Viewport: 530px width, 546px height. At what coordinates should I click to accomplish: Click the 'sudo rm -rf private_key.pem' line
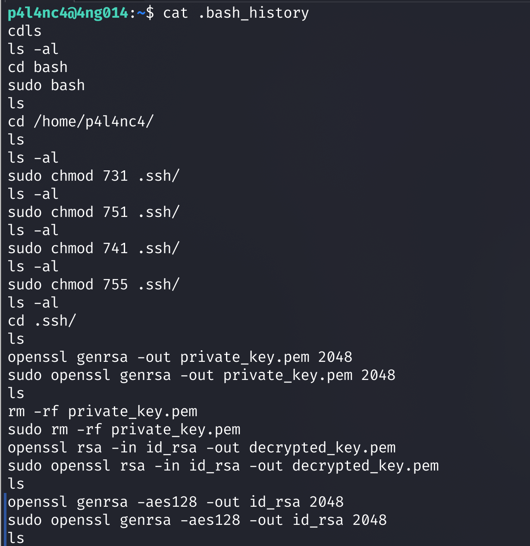(x=124, y=430)
